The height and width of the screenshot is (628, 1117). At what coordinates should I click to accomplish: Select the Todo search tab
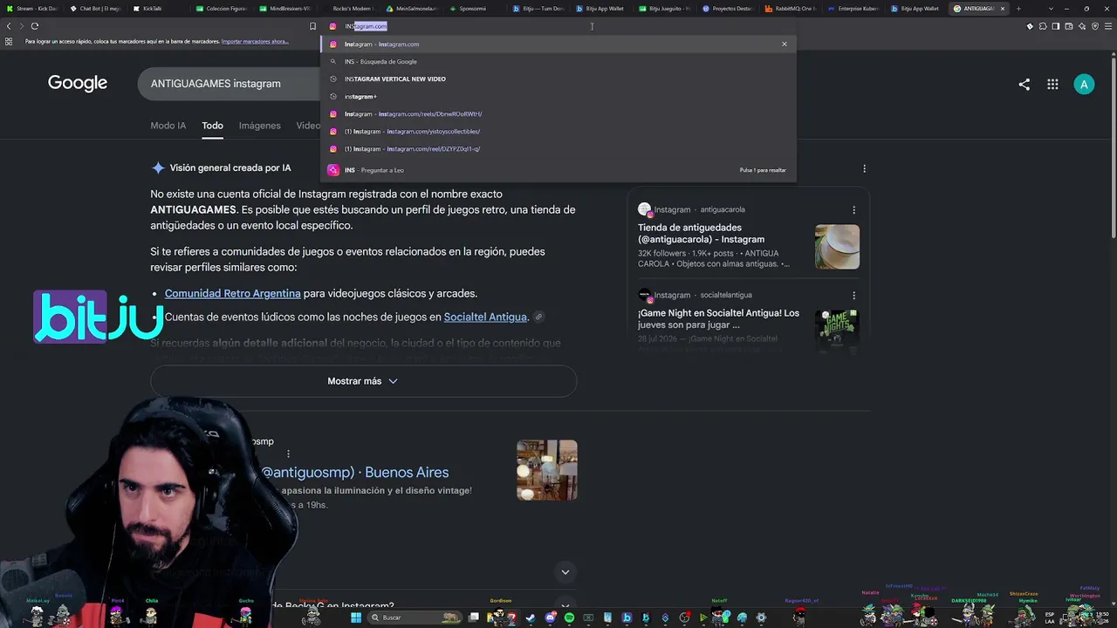(213, 126)
